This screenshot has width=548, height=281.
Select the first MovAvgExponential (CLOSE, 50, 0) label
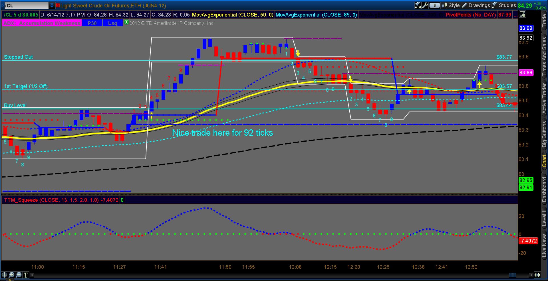click(233, 15)
